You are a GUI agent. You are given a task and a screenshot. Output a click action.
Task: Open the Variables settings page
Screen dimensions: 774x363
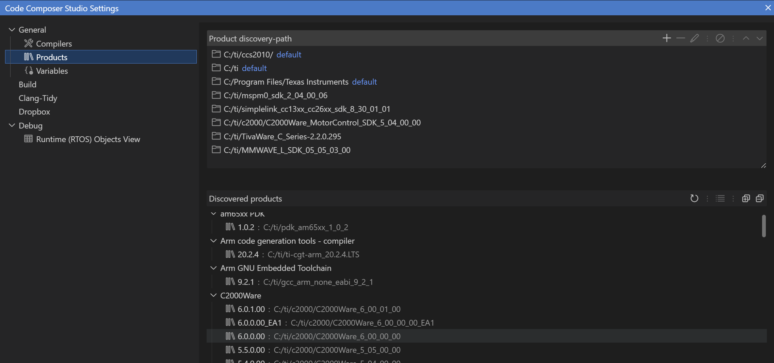click(52, 71)
